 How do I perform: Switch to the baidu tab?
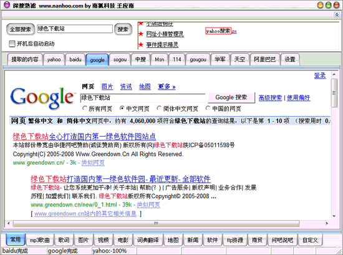75,59
